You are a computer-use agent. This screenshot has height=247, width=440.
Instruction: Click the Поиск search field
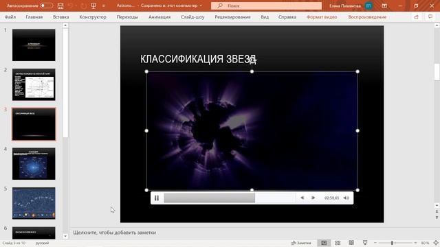click(266, 5)
